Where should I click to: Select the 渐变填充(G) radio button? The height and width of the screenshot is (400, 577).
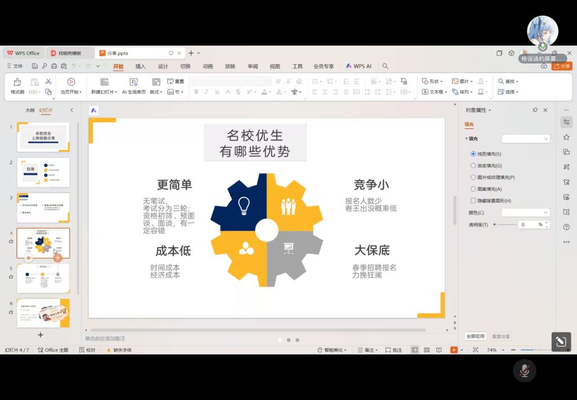tap(473, 165)
